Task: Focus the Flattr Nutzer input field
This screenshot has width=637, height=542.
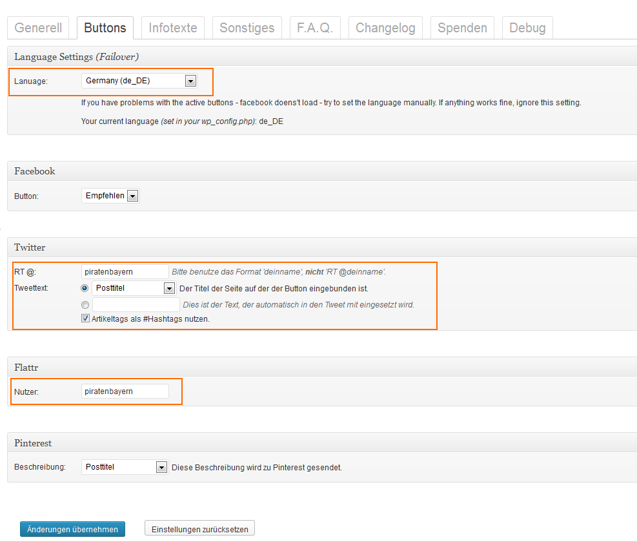Action: click(x=125, y=391)
